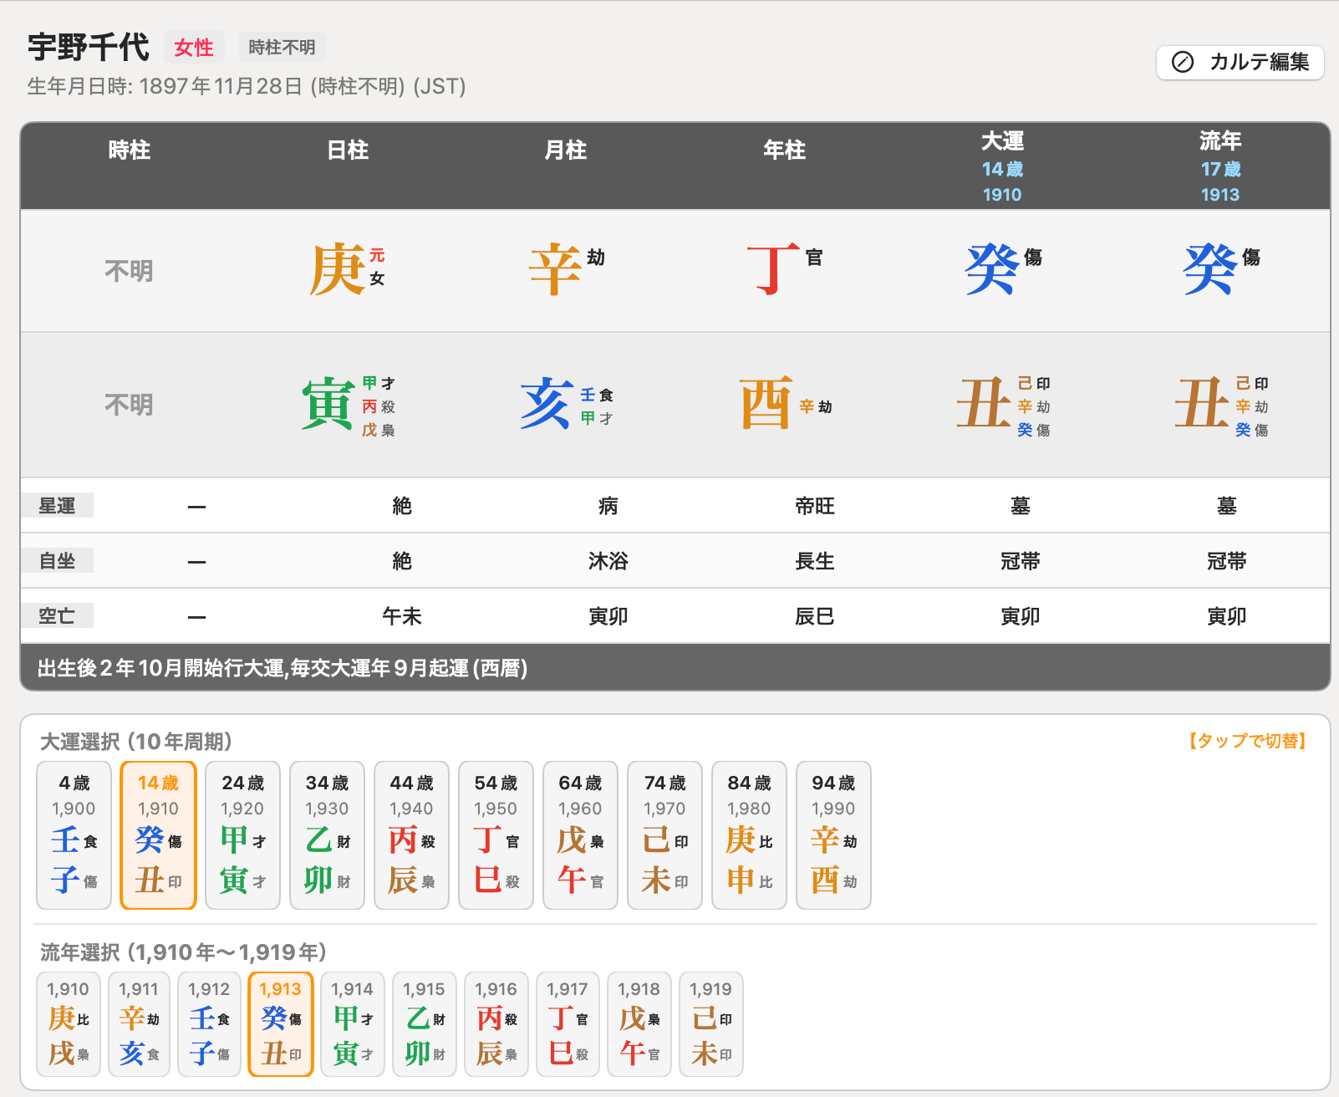
Task: Click the 大運 14歳 1910 column header
Action: [1002, 166]
